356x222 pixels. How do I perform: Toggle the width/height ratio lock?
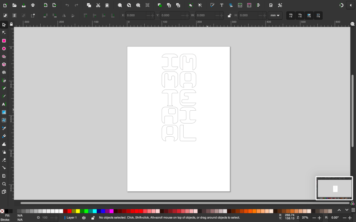[229, 16]
